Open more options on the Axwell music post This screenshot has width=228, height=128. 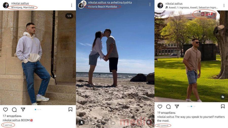point(224,6)
